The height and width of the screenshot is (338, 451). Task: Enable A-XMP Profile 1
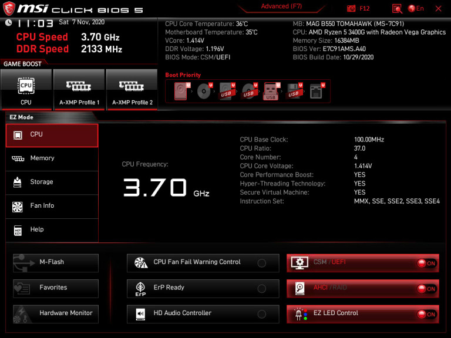(79, 89)
